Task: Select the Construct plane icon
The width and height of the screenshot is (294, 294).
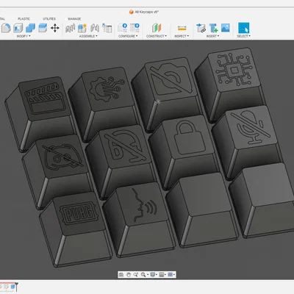Action: click(x=157, y=28)
